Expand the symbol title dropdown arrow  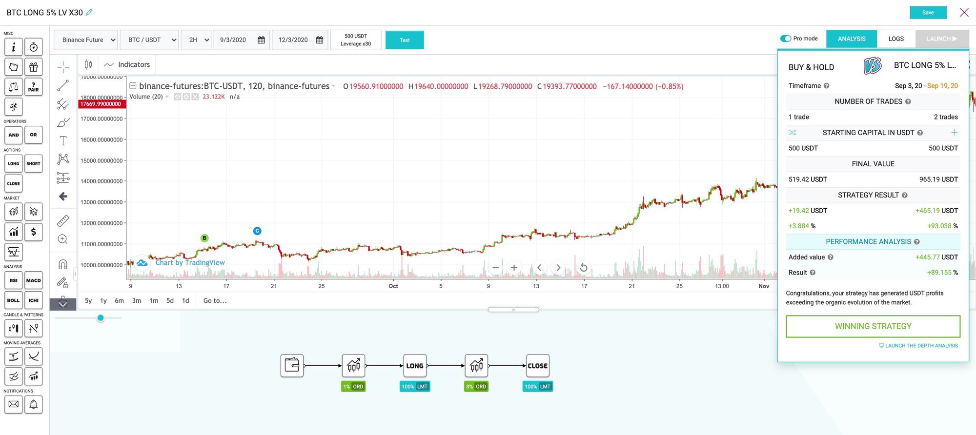[333, 86]
